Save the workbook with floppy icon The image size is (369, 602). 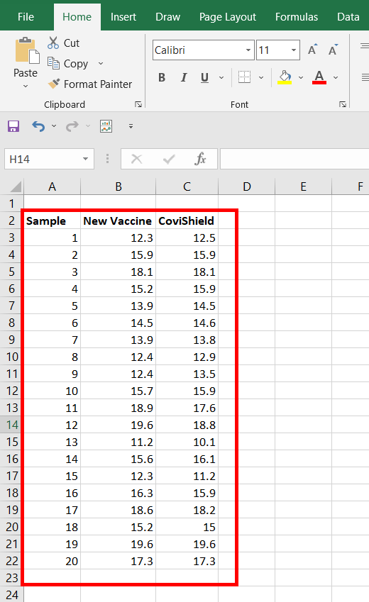13,126
